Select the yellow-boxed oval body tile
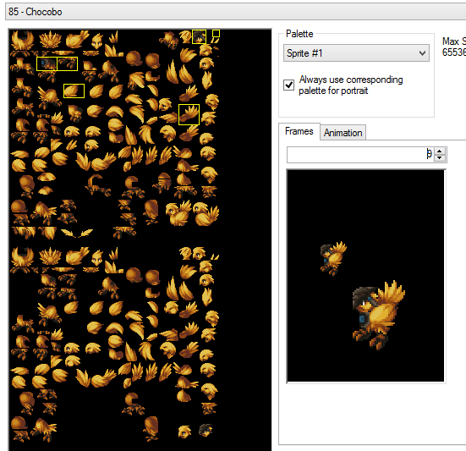The width and height of the screenshot is (466, 451). 74,91
